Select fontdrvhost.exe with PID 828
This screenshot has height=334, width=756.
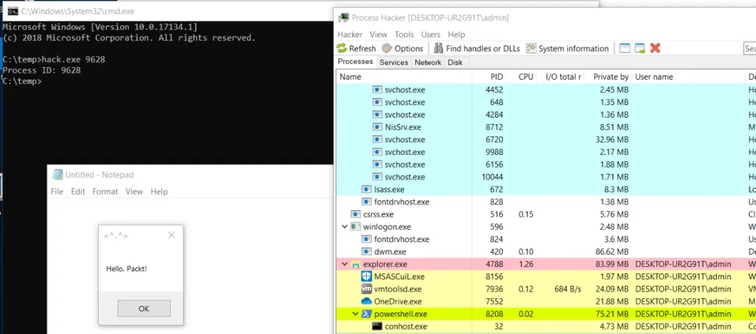pyautogui.click(x=546, y=202)
